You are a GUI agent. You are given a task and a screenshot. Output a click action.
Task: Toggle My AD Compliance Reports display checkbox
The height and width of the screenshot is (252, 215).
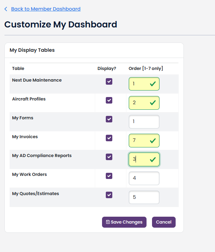pos(109,157)
